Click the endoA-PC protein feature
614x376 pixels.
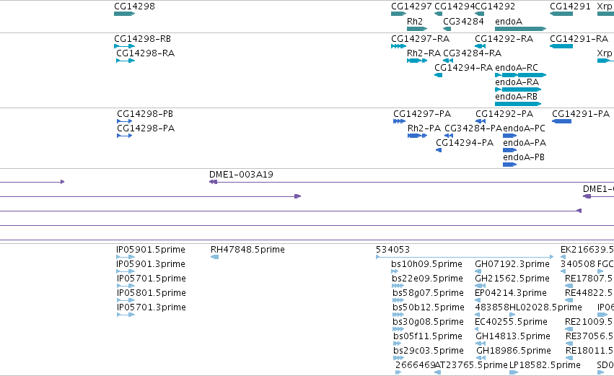pyautogui.click(x=510, y=136)
